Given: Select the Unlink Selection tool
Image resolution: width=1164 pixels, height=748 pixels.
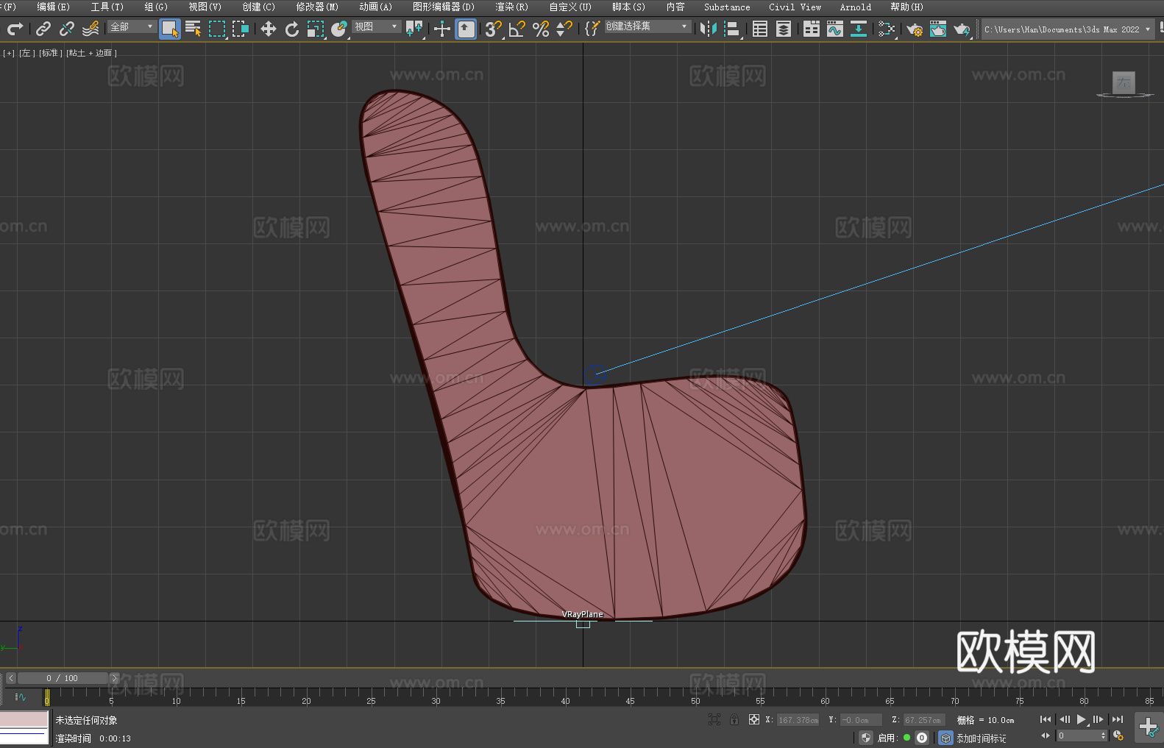Looking at the screenshot, I should point(67,29).
